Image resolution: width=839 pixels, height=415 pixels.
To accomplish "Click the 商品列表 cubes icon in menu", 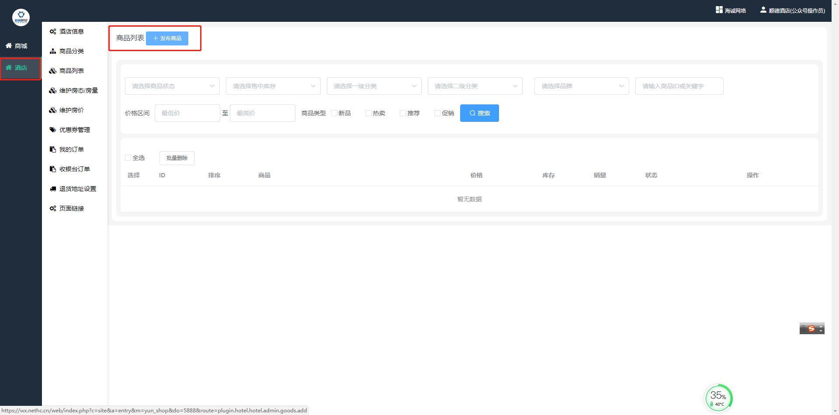I will pos(53,71).
